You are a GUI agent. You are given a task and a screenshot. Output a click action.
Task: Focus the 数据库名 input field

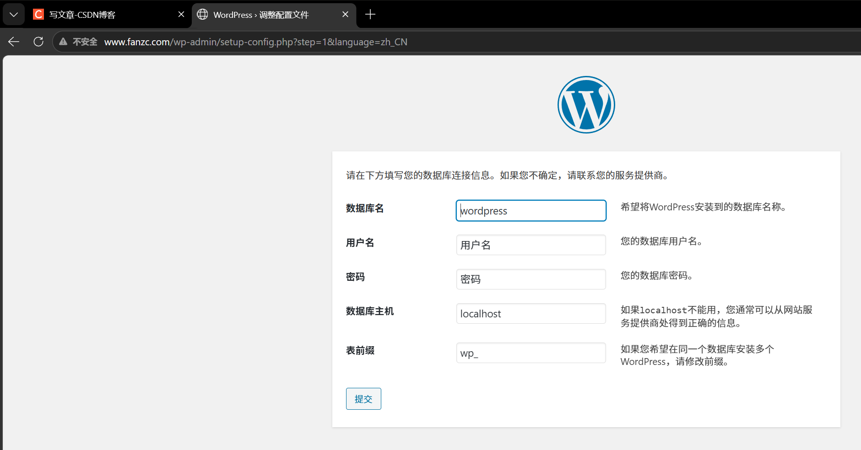tap(531, 211)
